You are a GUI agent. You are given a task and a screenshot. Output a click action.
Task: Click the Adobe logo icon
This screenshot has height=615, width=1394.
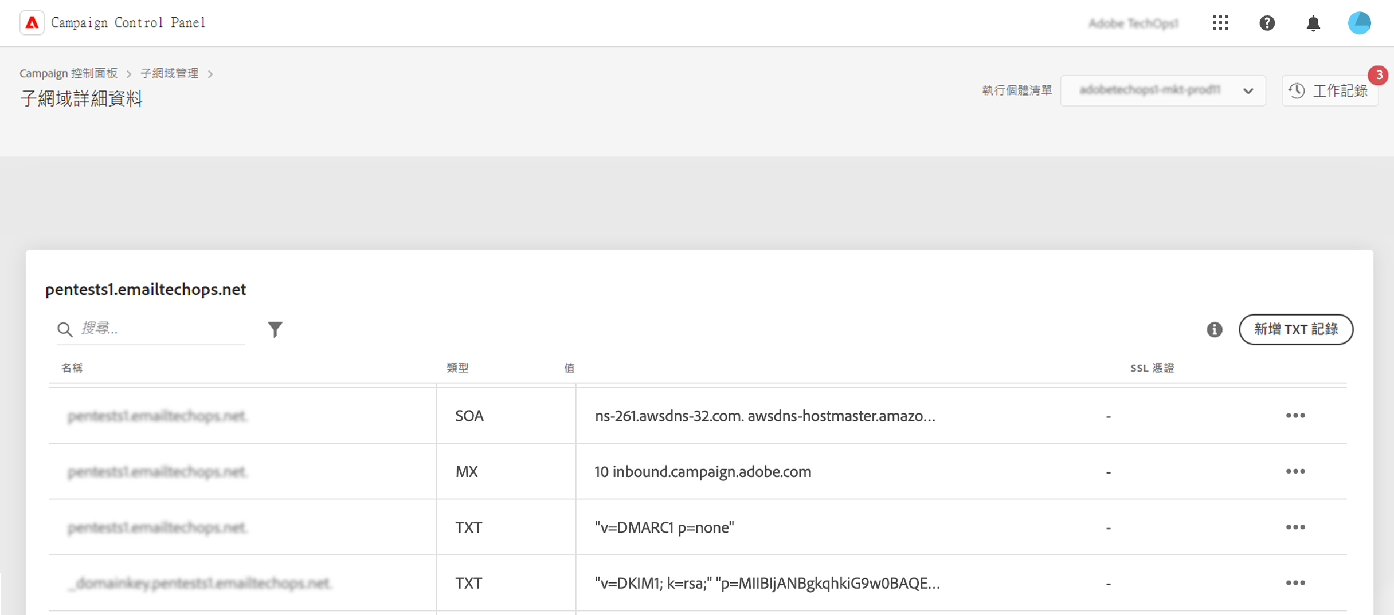pos(32,23)
